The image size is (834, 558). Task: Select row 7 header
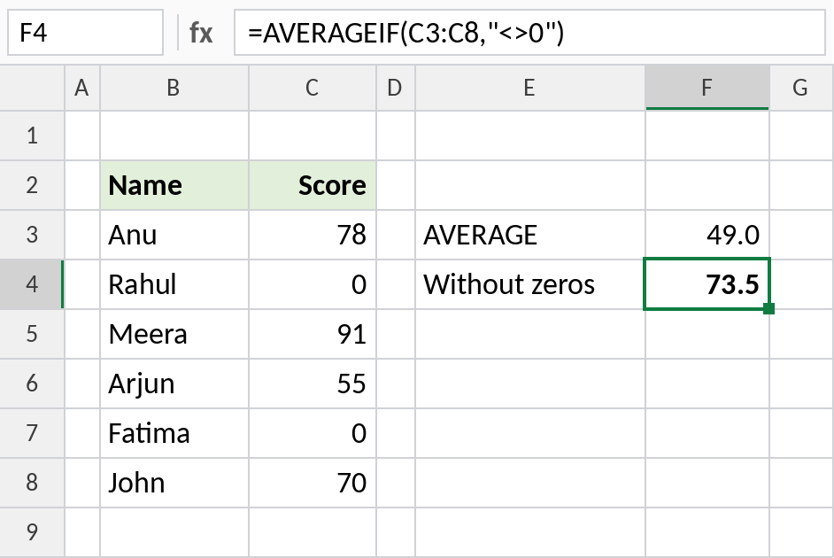point(32,432)
